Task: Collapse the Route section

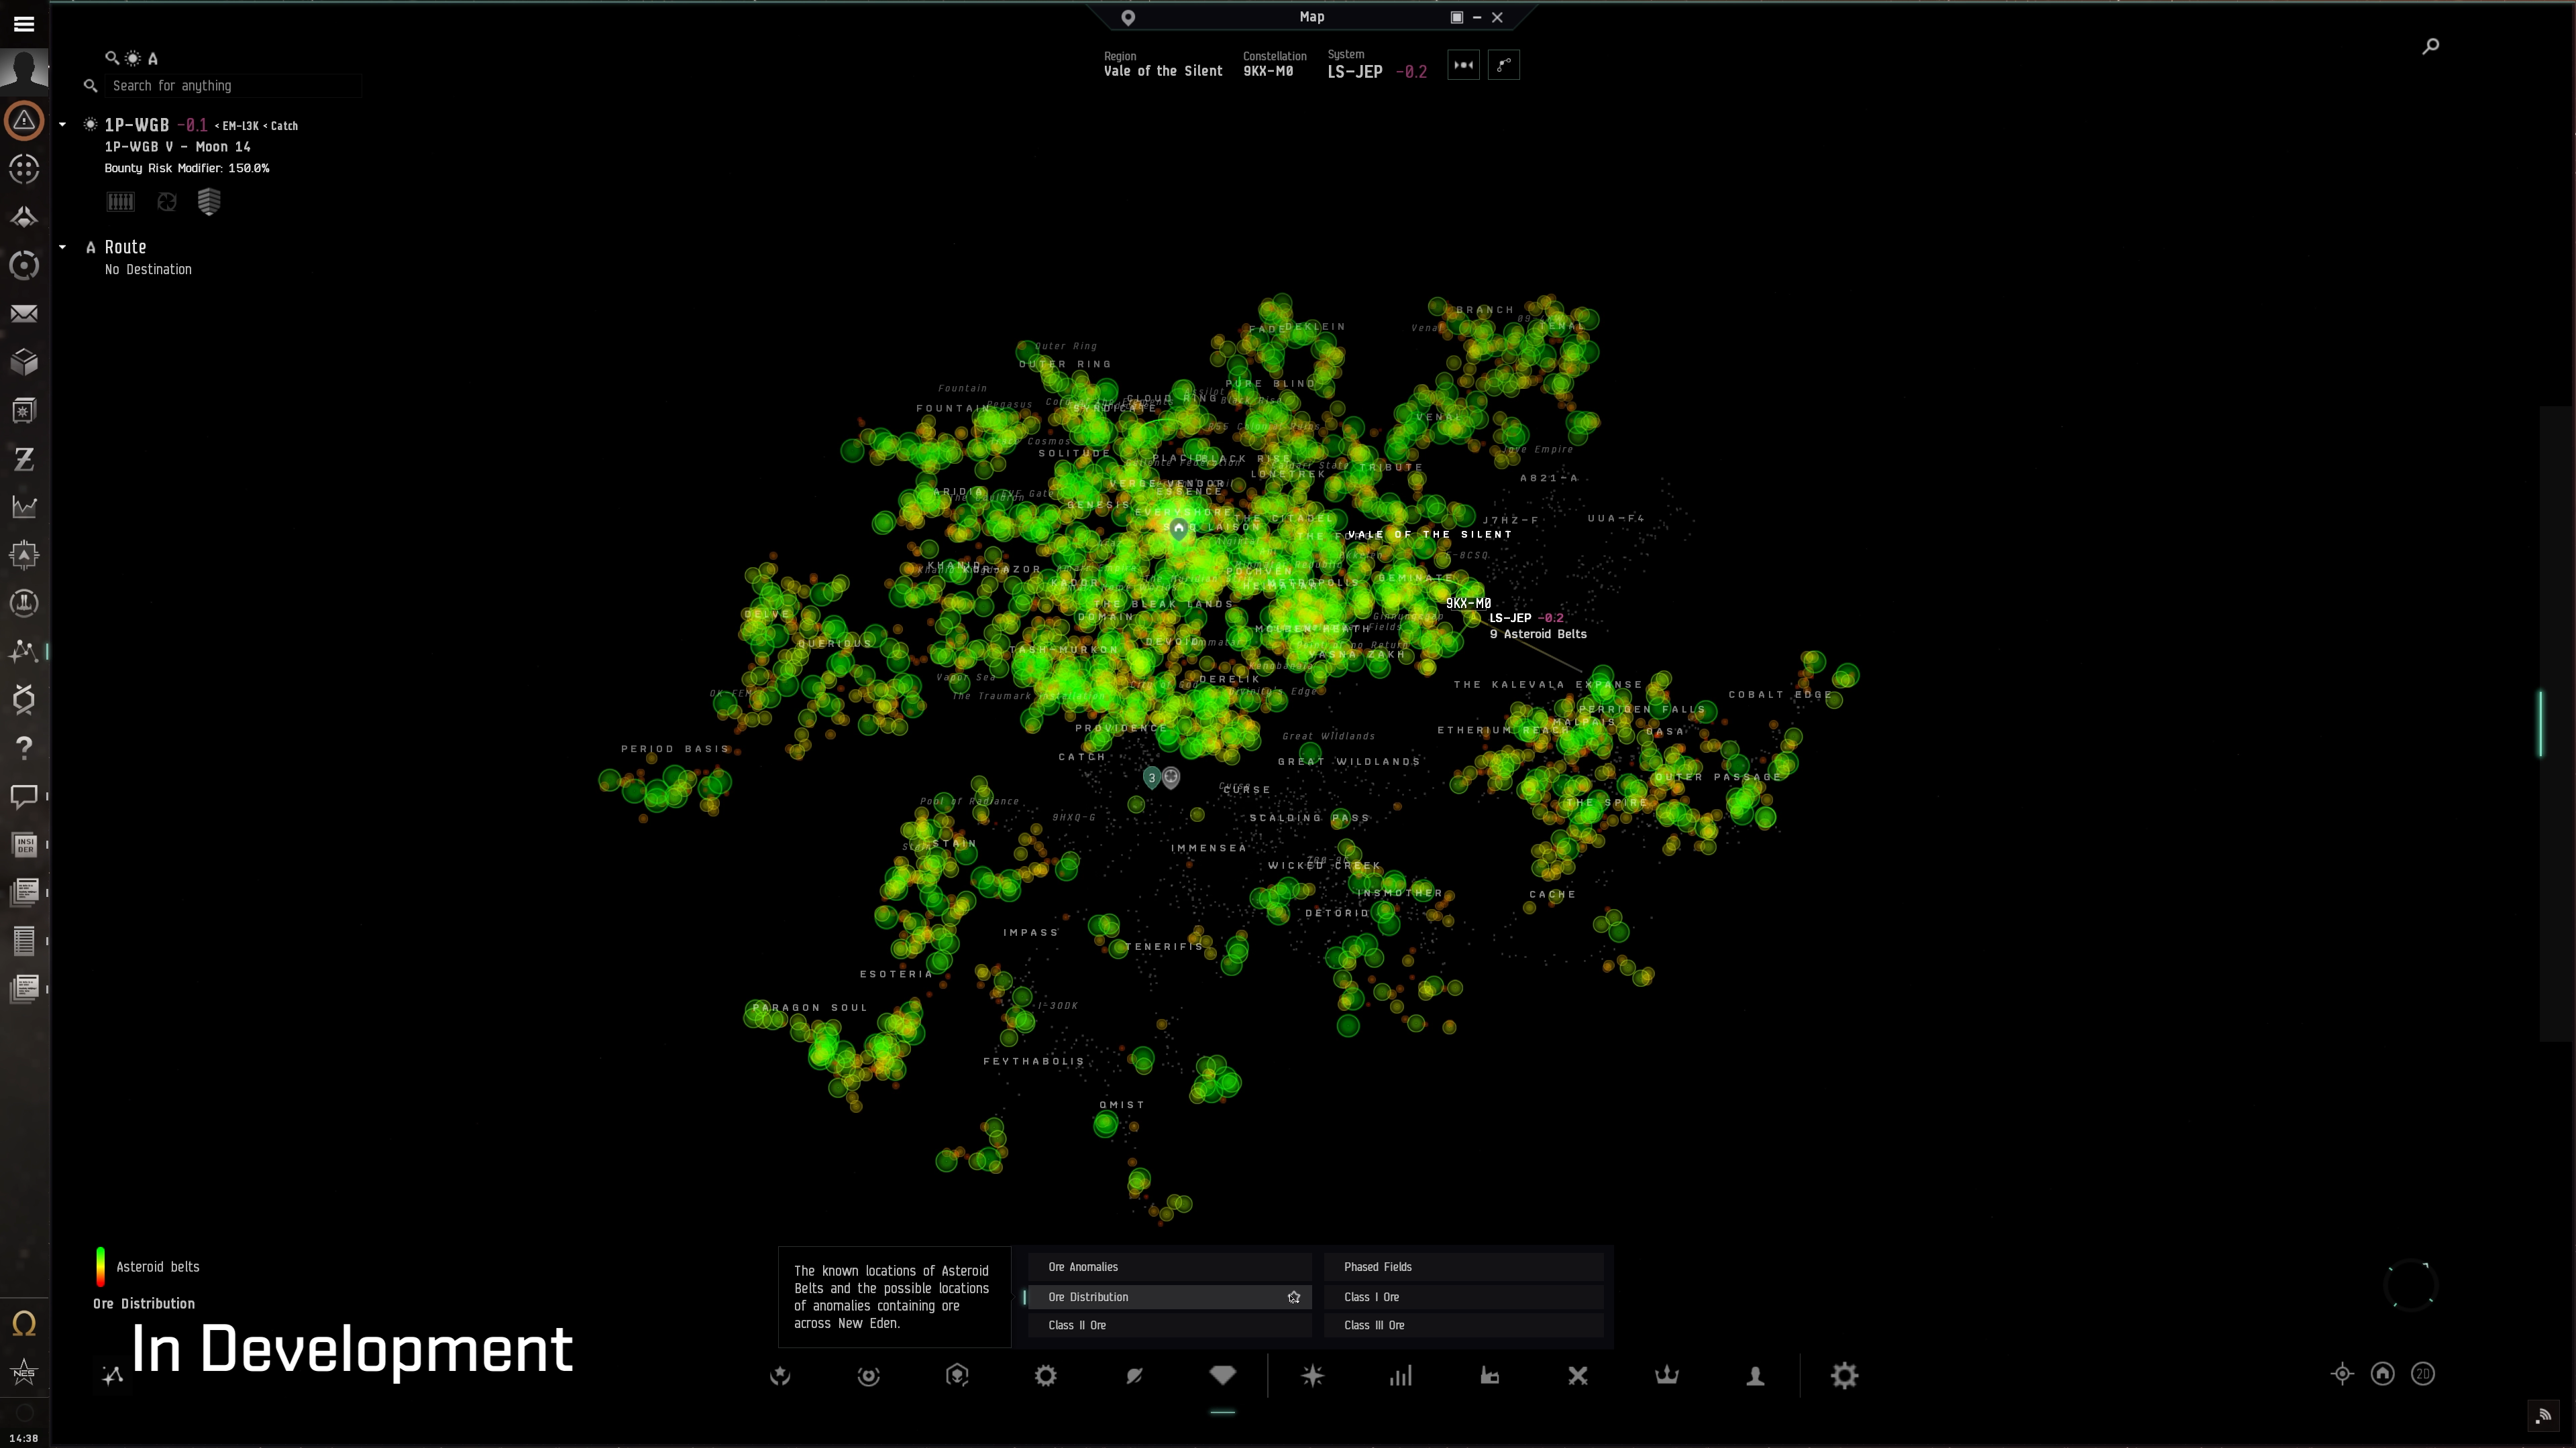Action: tap(62, 247)
